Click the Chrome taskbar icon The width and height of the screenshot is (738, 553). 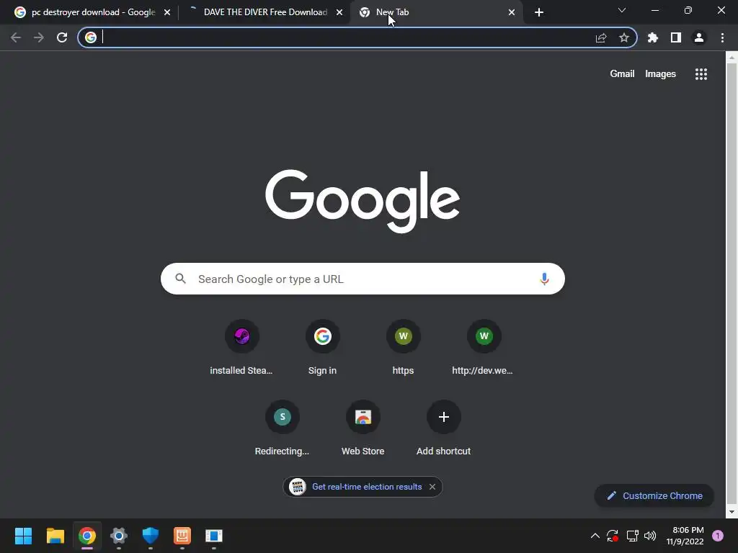point(87,536)
